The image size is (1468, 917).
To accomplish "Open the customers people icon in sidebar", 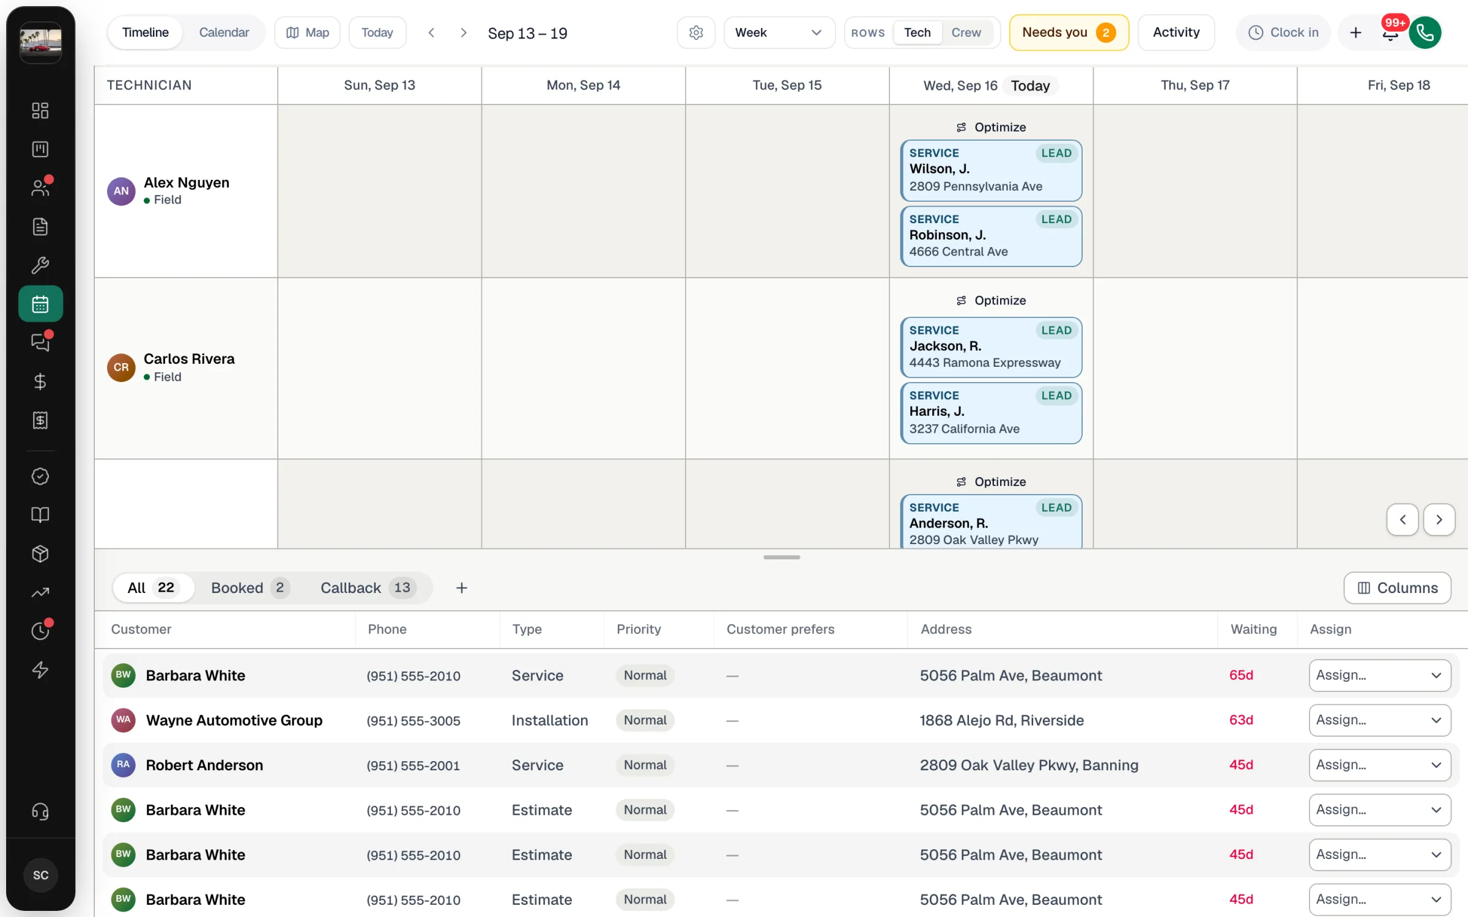I will point(40,188).
